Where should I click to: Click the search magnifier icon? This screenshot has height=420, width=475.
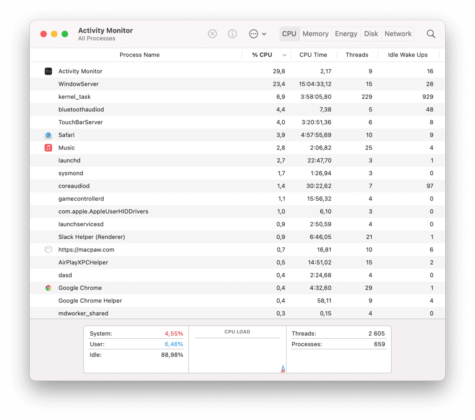(431, 34)
